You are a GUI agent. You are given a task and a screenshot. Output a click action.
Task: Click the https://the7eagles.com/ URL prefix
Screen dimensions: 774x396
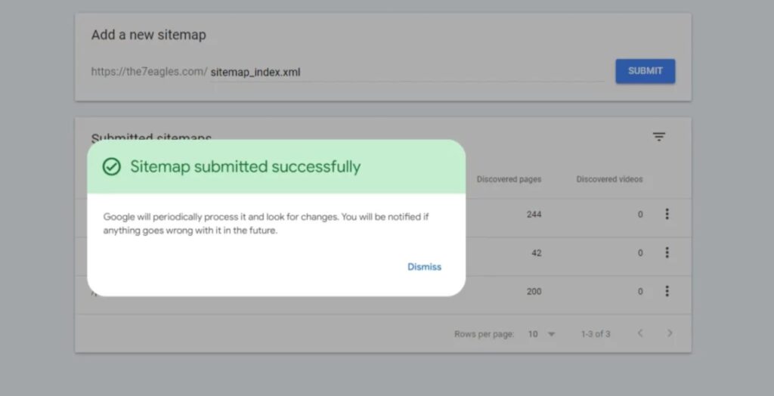tap(149, 72)
